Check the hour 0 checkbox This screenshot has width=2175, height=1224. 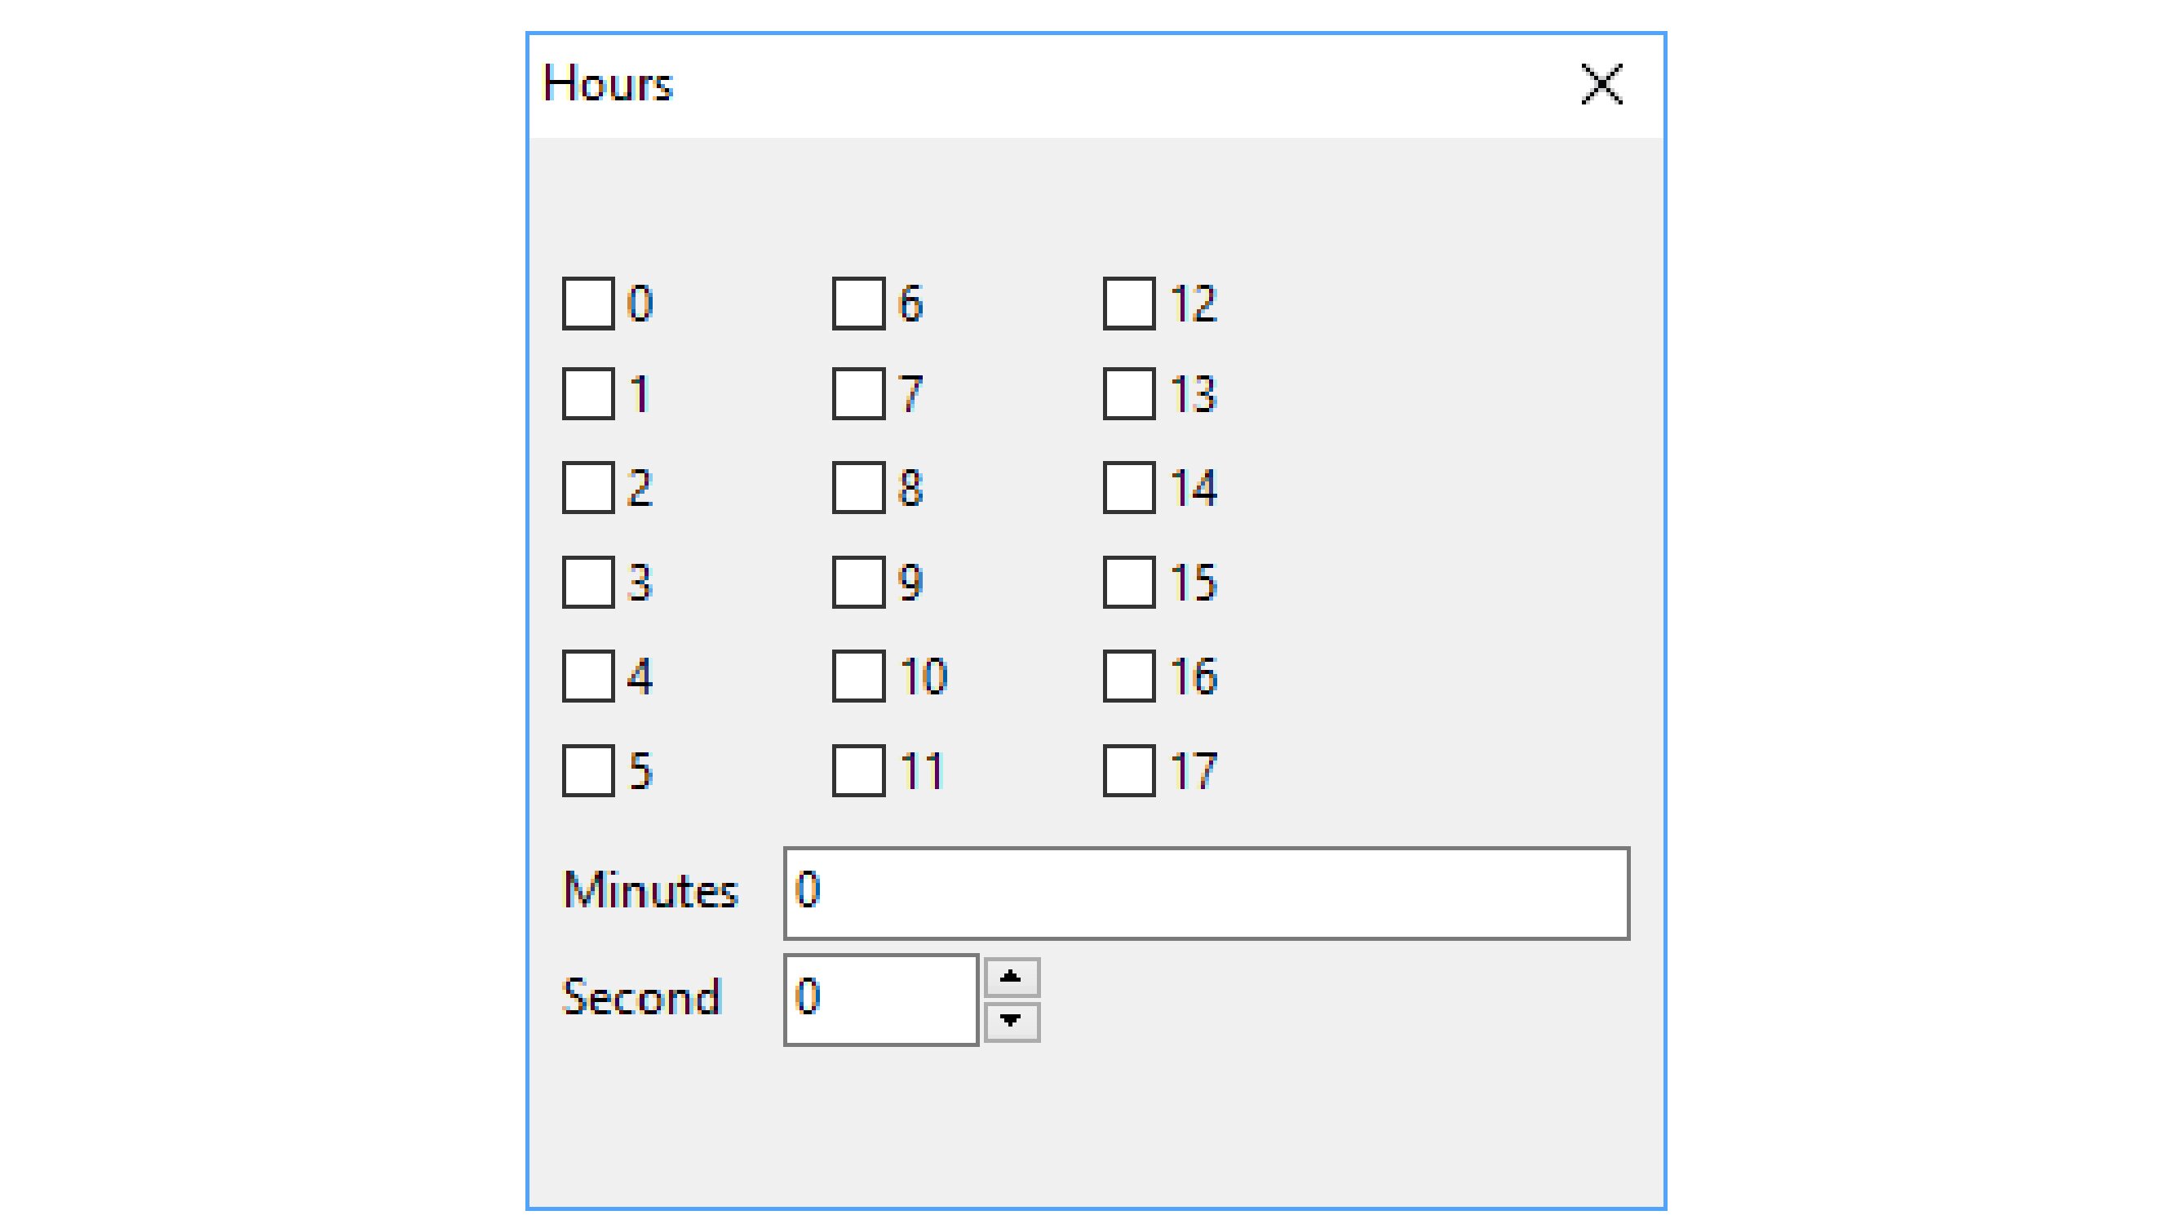pyautogui.click(x=588, y=304)
